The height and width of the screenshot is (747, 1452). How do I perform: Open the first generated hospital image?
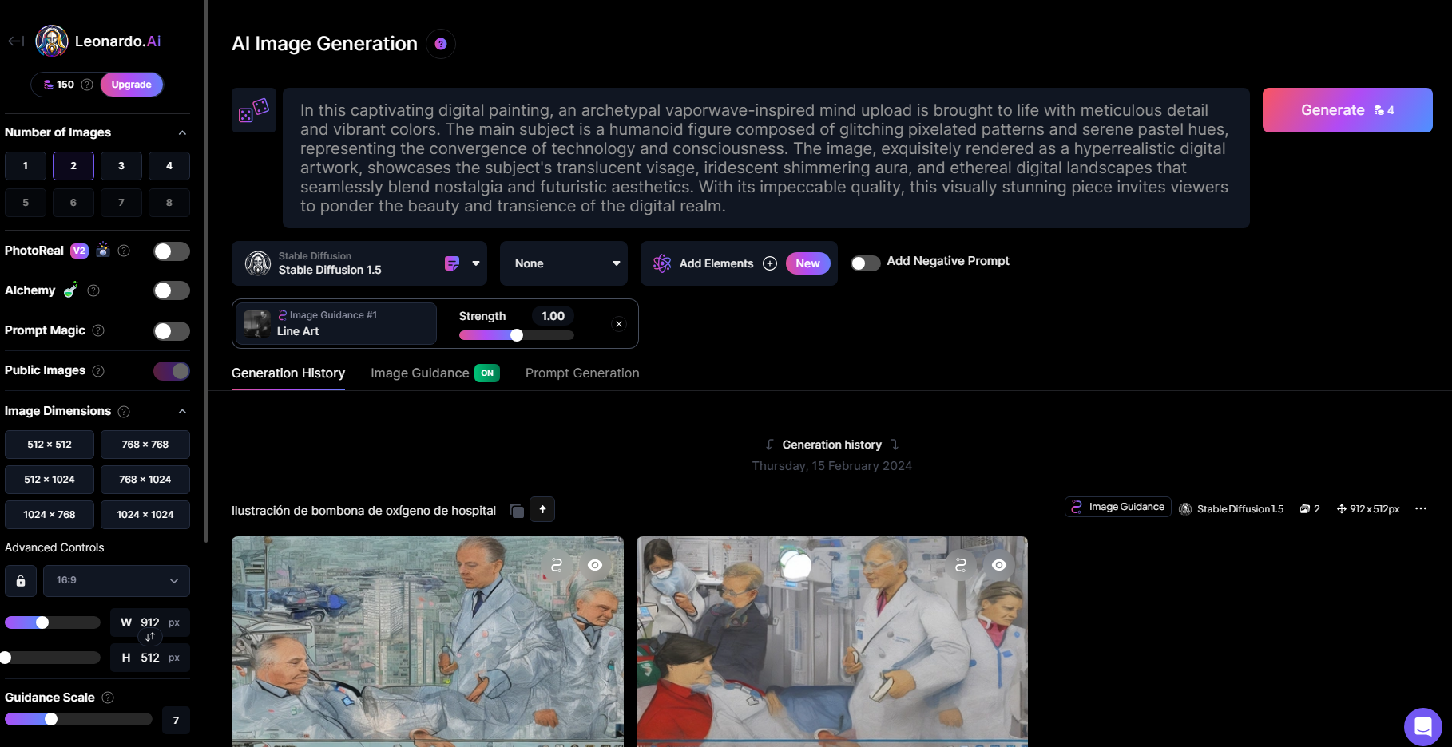tap(427, 642)
